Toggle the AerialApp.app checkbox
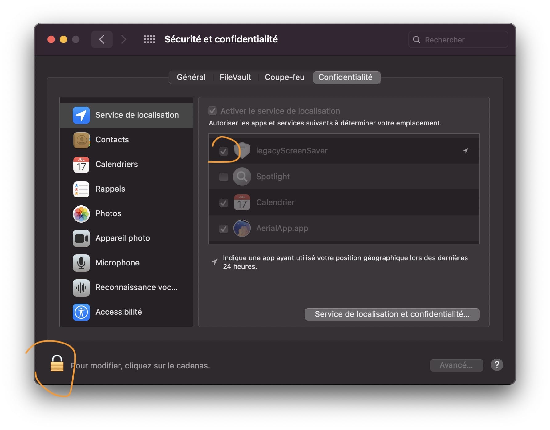The image size is (550, 430). pyautogui.click(x=224, y=229)
